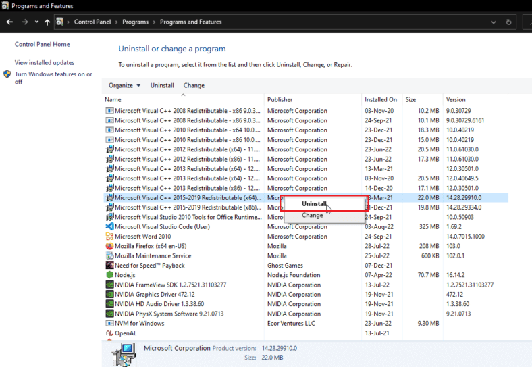Open the Organize dropdown menu
The image size is (532, 367).
click(124, 86)
